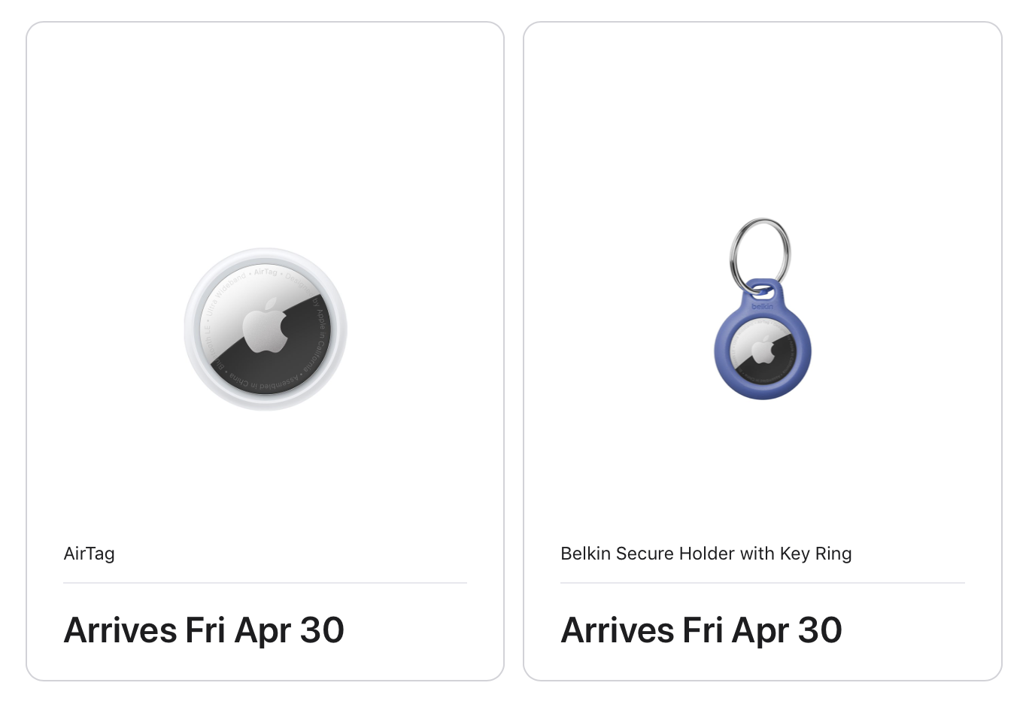Select the Belkin 'Arrives Fri Apr 30' text

(x=701, y=630)
